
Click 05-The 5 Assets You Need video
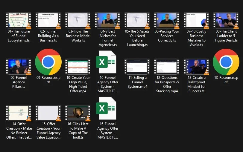point(137,21)
